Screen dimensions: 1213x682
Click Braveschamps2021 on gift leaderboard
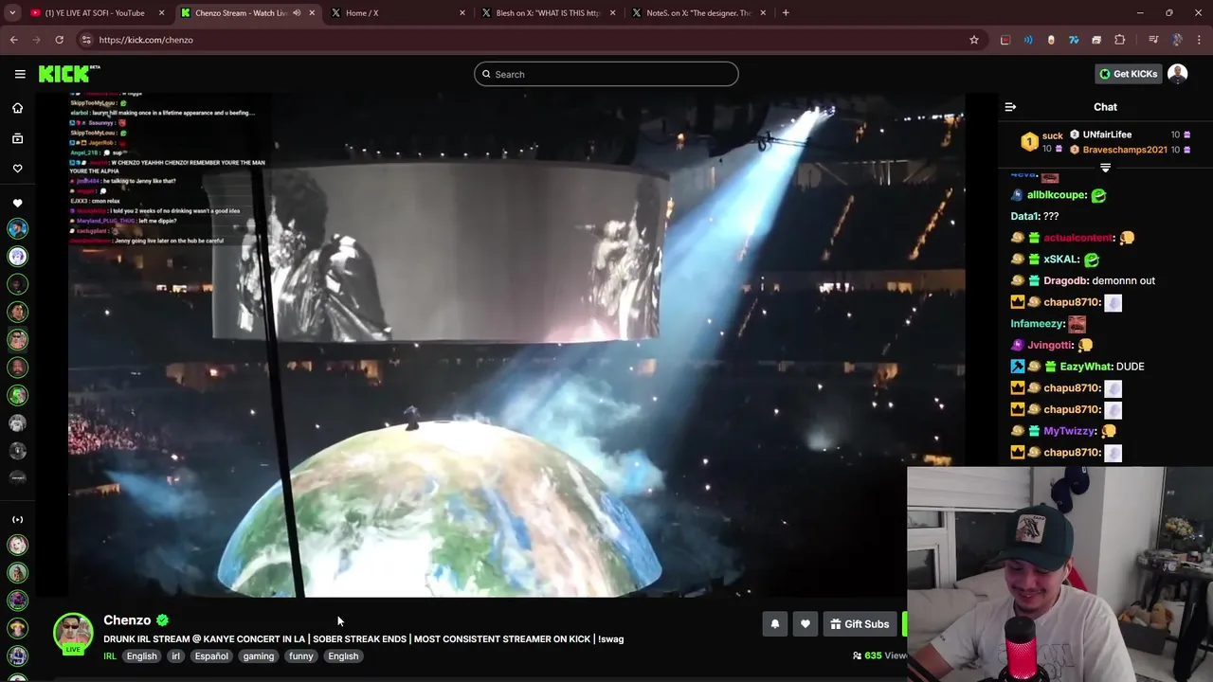pyautogui.click(x=1125, y=150)
